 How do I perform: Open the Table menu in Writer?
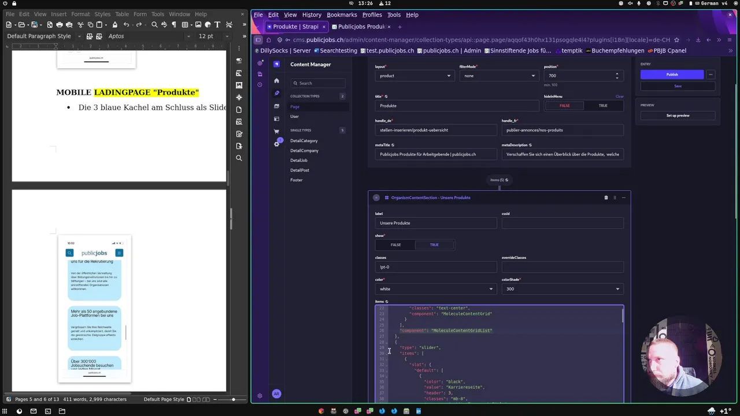pyautogui.click(x=122, y=14)
